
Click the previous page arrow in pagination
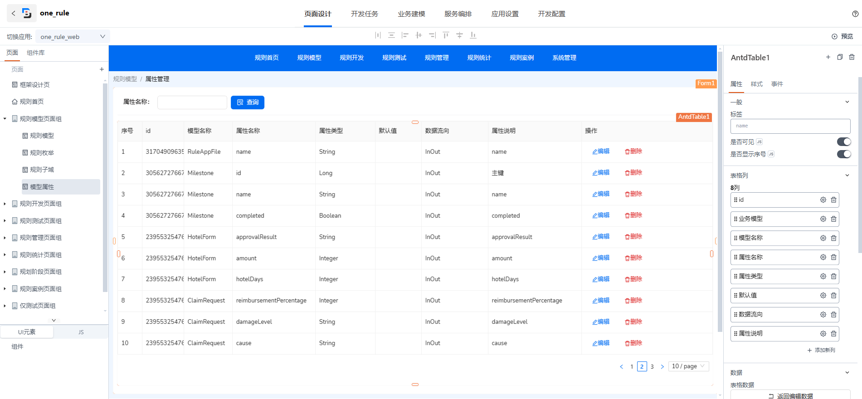(x=622, y=366)
